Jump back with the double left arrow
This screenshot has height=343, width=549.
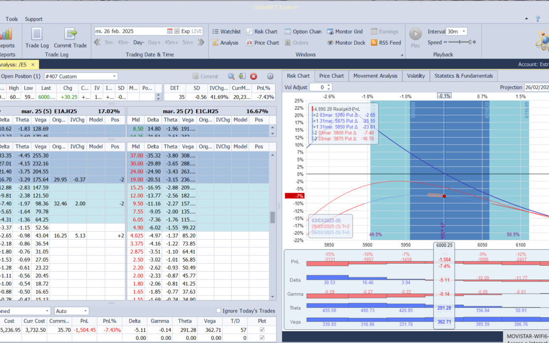(98, 42)
